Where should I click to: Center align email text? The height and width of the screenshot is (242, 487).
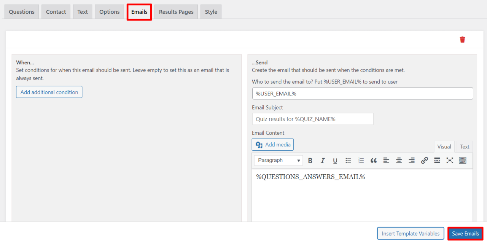[x=399, y=161]
